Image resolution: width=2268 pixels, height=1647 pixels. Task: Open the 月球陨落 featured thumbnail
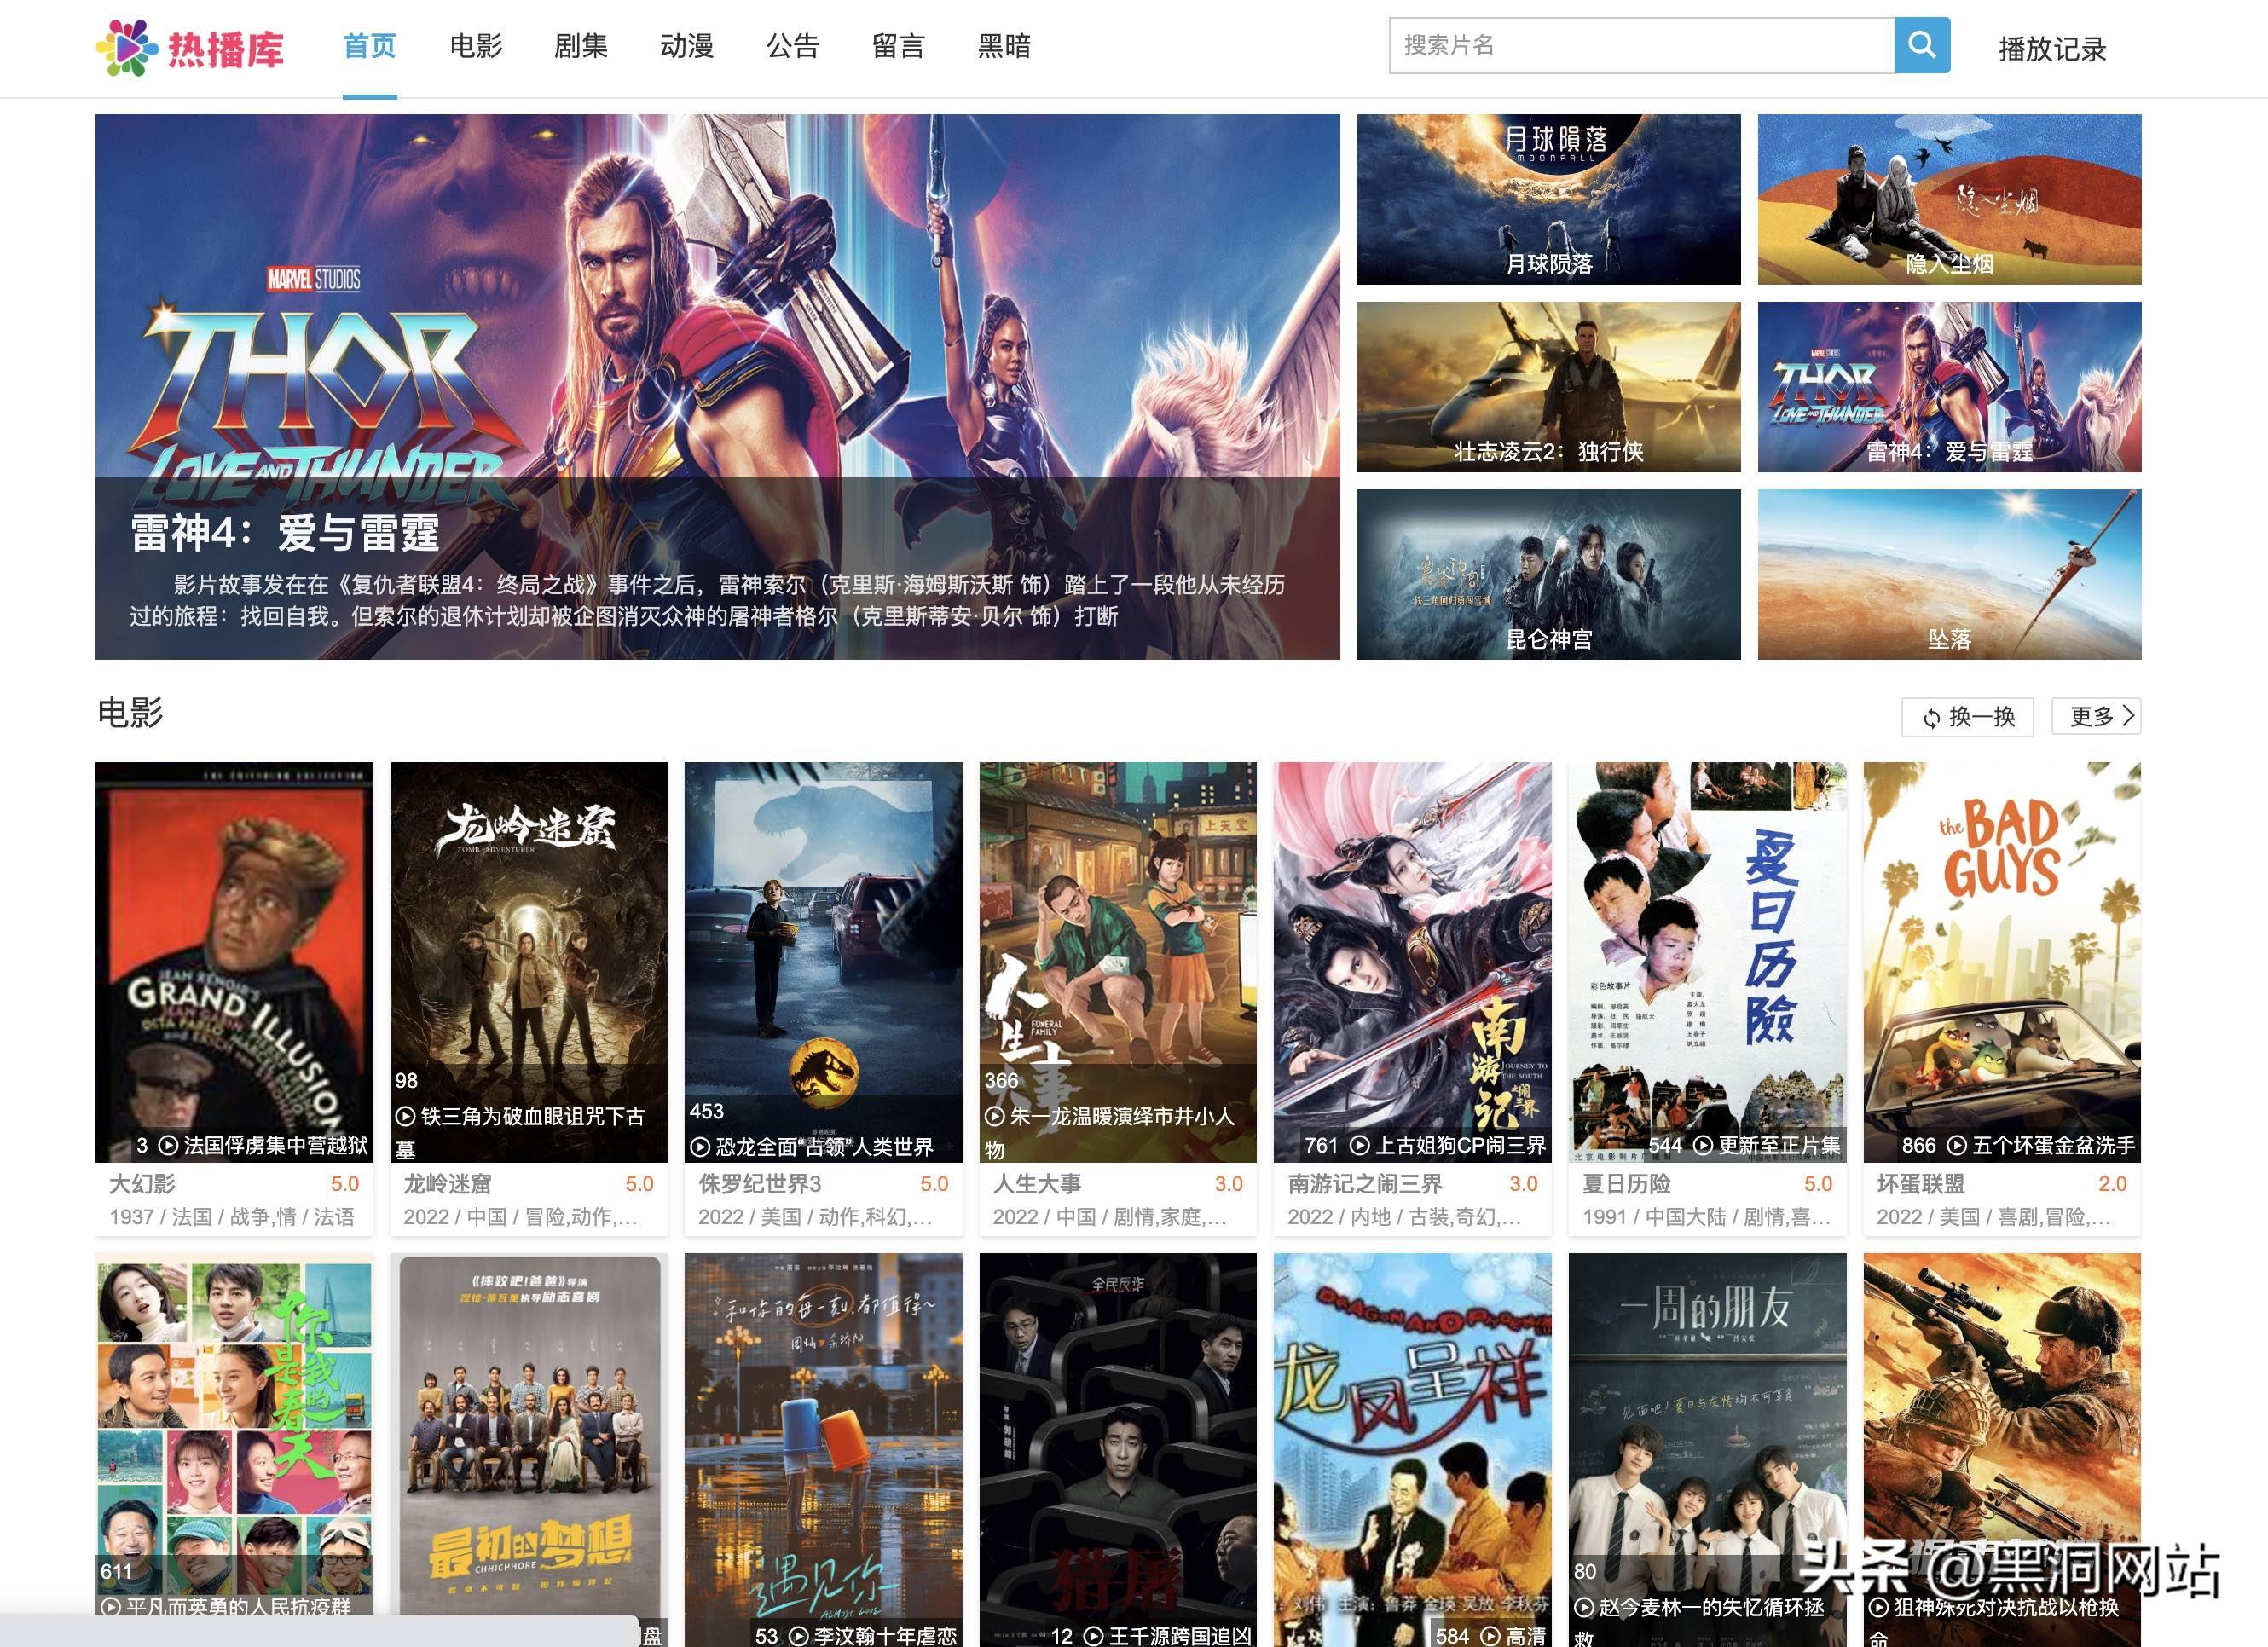[1548, 199]
